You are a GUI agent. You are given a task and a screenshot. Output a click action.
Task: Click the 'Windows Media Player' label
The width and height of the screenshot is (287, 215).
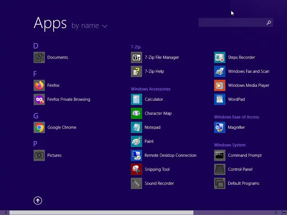point(249,85)
